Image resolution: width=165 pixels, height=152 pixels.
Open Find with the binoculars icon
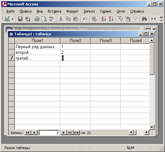pyautogui.click(x=144, y=19)
